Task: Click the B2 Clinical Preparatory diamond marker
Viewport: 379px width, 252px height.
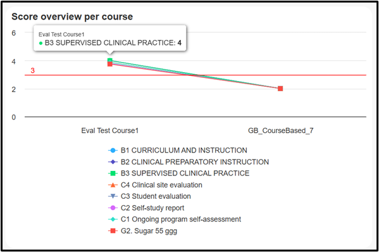Action: click(x=113, y=162)
